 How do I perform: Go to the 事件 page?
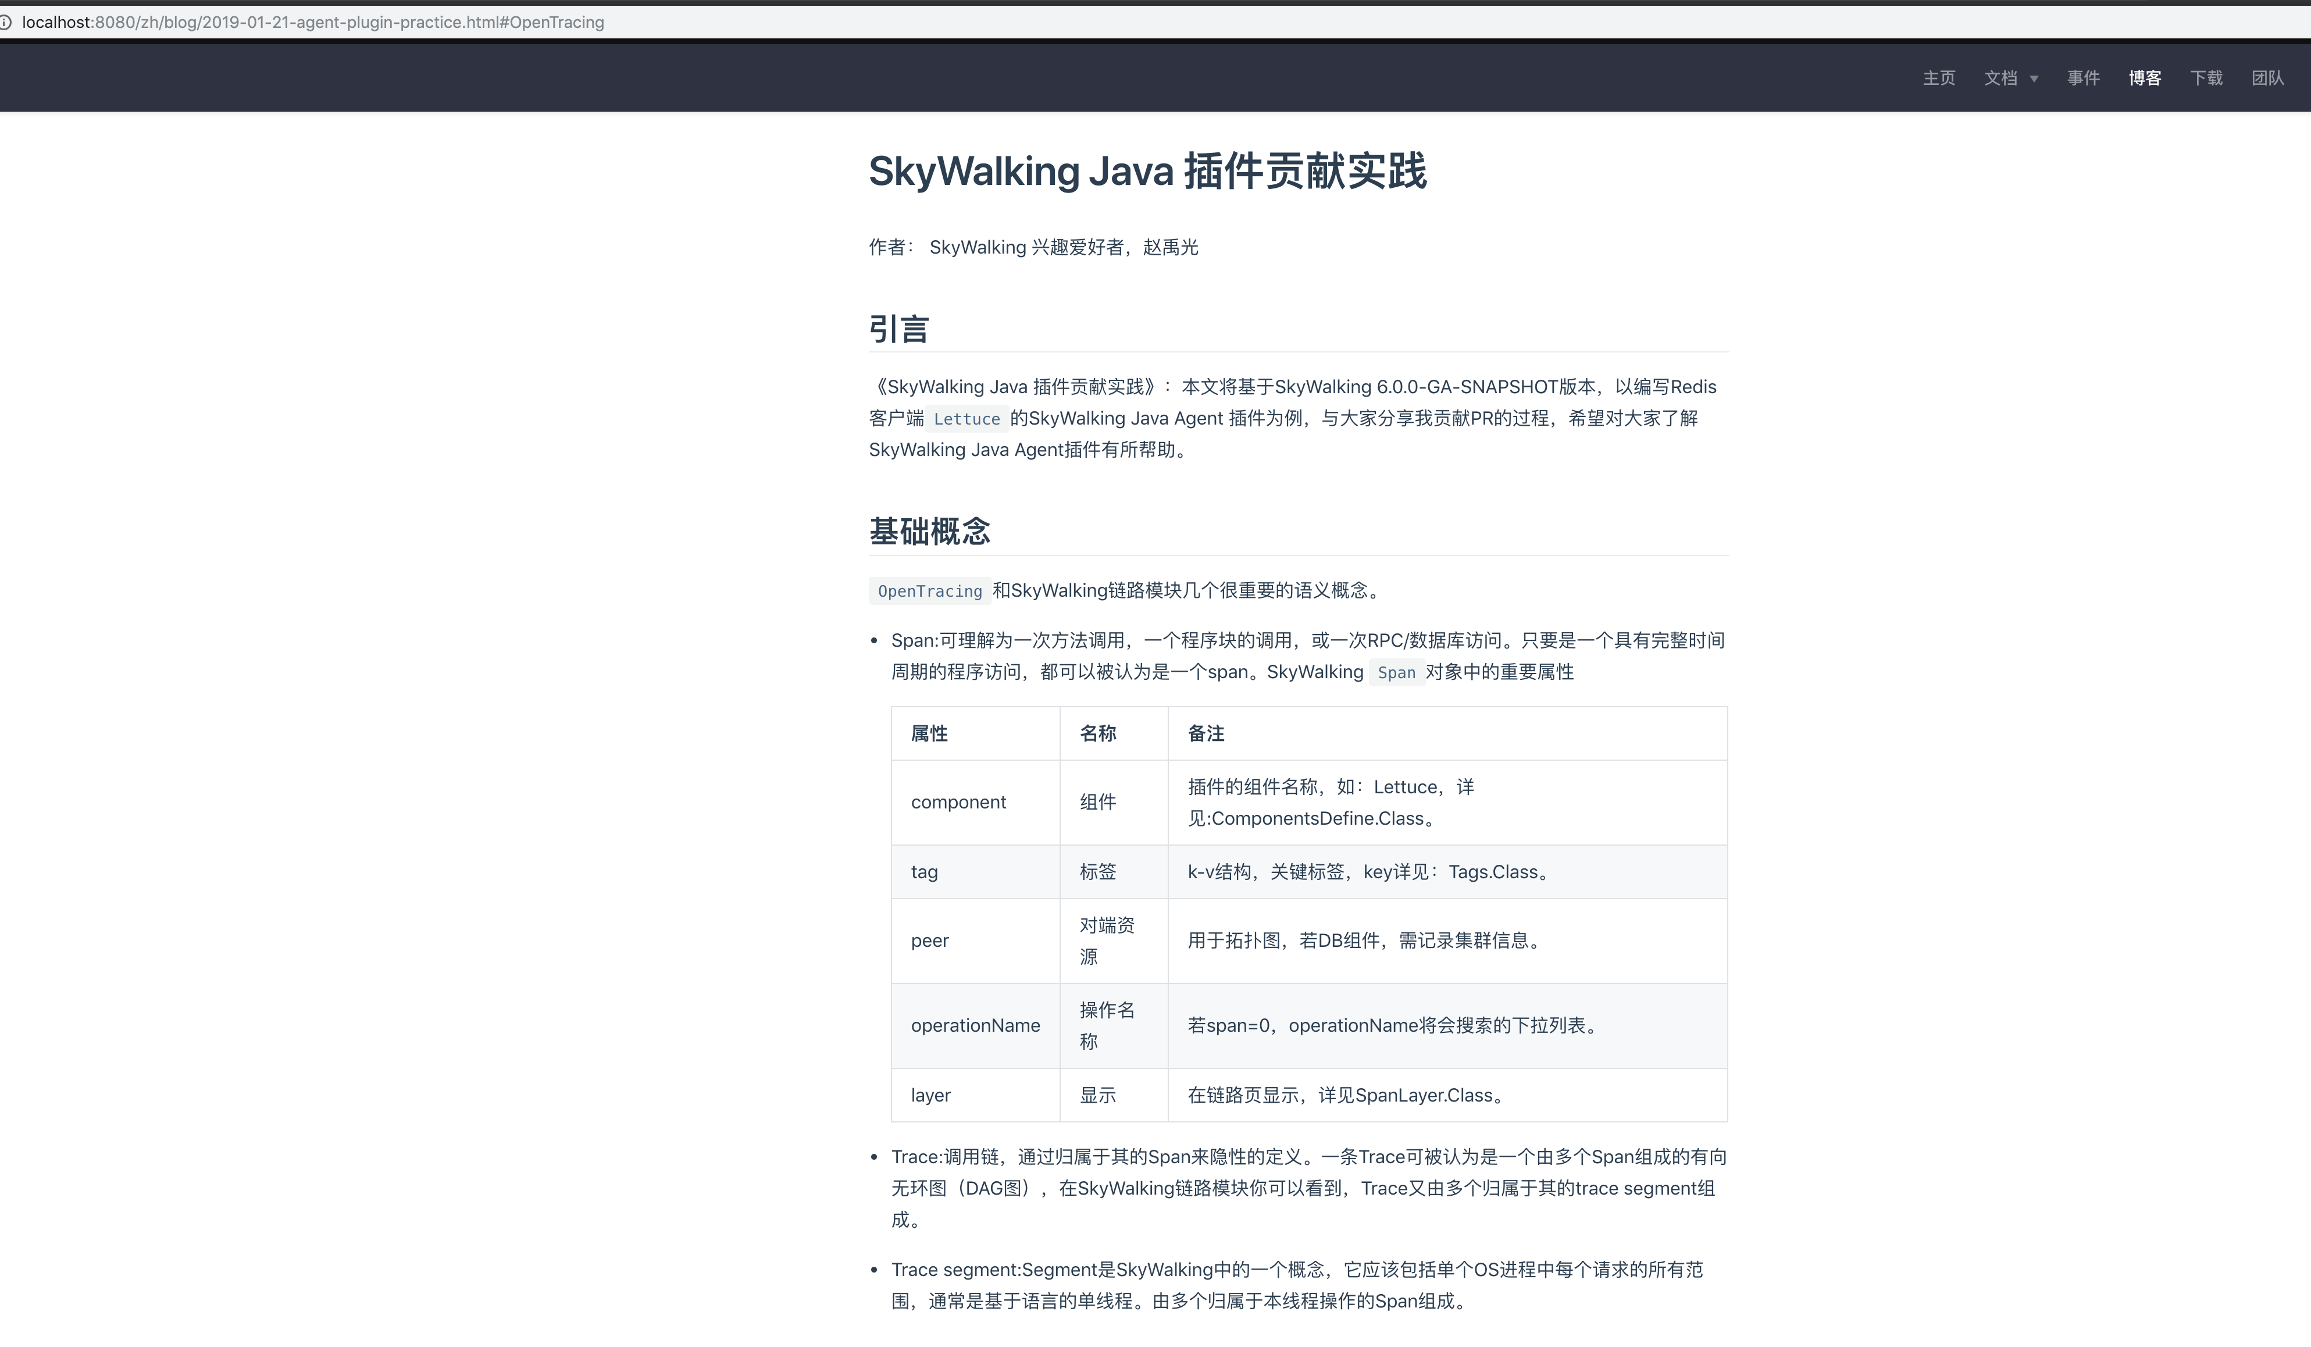tap(2082, 78)
